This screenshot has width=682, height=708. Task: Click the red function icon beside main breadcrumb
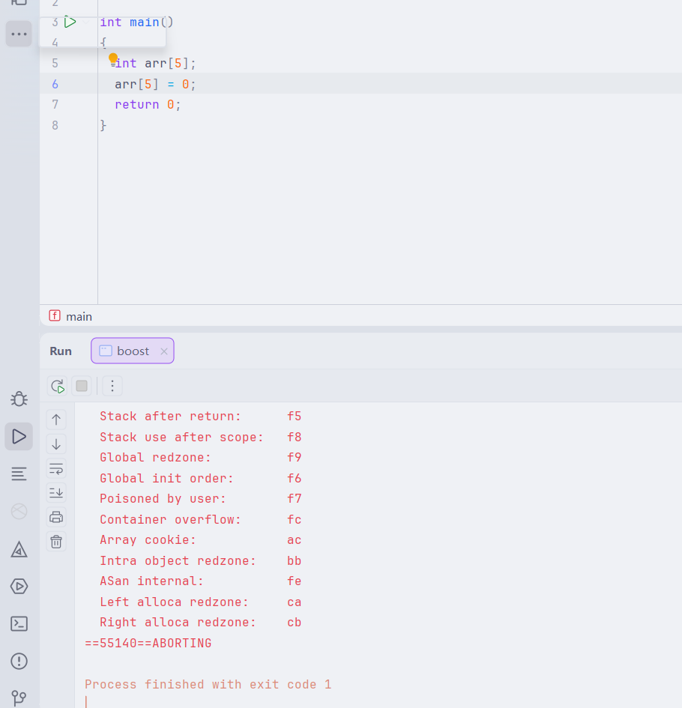[x=55, y=315]
